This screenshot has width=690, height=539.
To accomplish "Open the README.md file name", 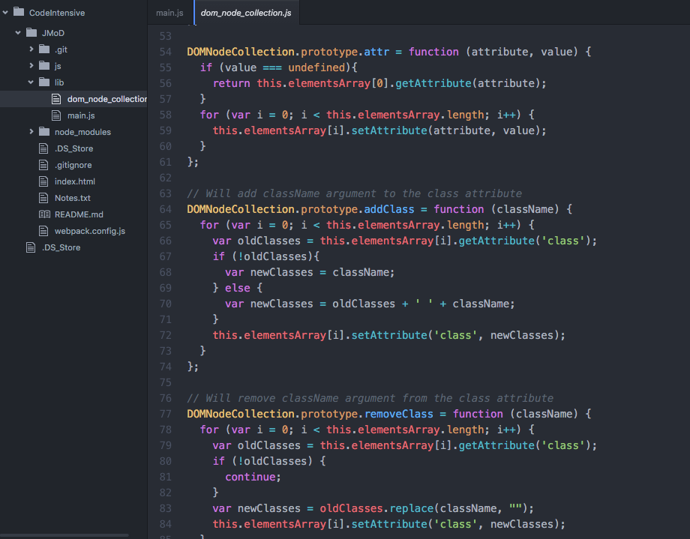I will 79,214.
